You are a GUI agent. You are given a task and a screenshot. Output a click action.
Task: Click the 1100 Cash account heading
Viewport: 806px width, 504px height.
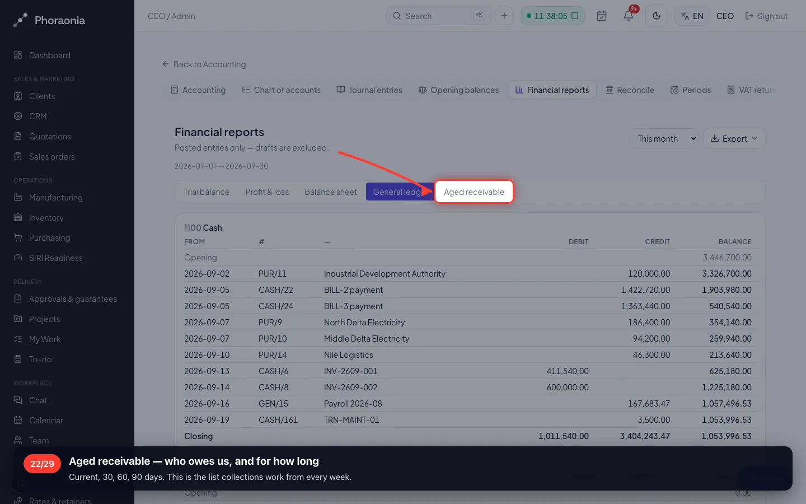pyautogui.click(x=203, y=228)
